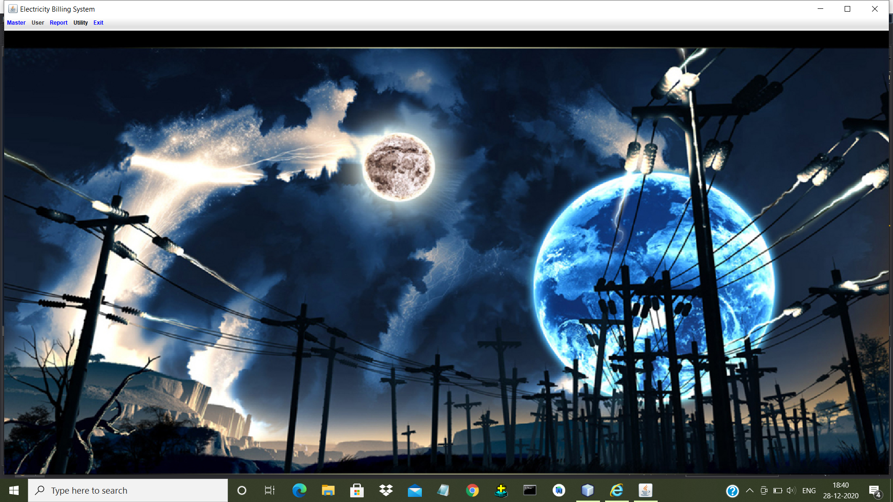Open the User menu
The image size is (893, 502).
[38, 22]
